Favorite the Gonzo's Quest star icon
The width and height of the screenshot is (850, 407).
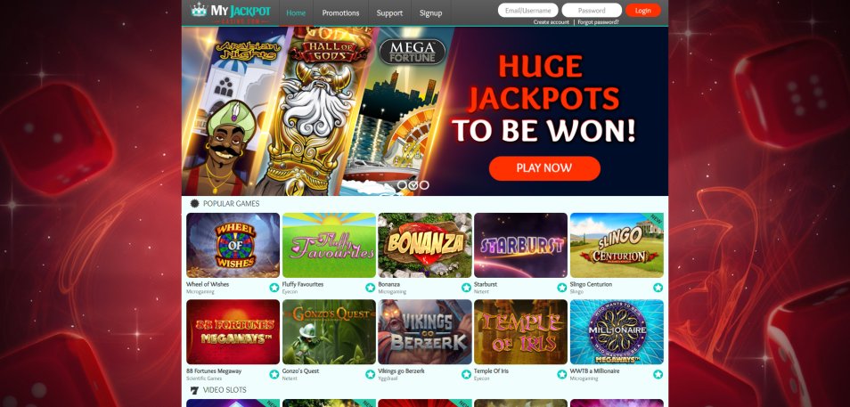click(371, 374)
